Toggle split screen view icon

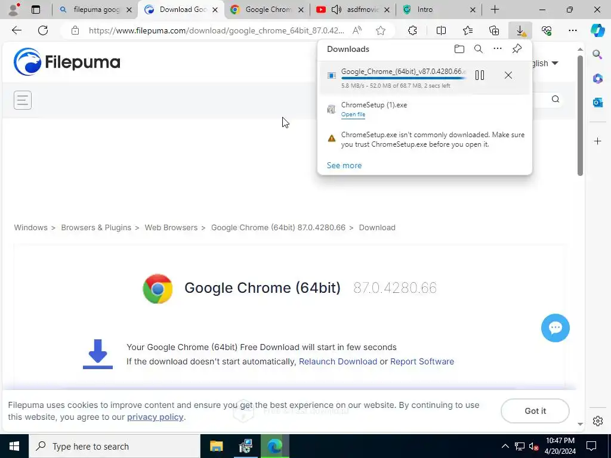tap(441, 30)
